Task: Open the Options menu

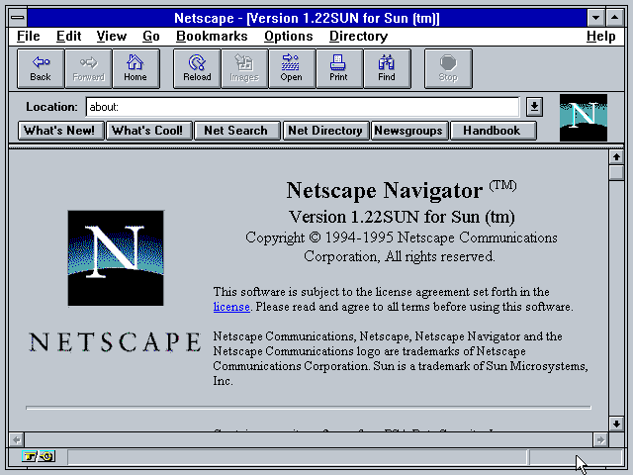Action: click(x=288, y=37)
